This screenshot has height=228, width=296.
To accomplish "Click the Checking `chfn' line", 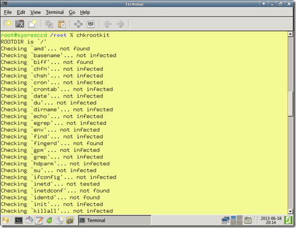I will [x=52, y=69].
